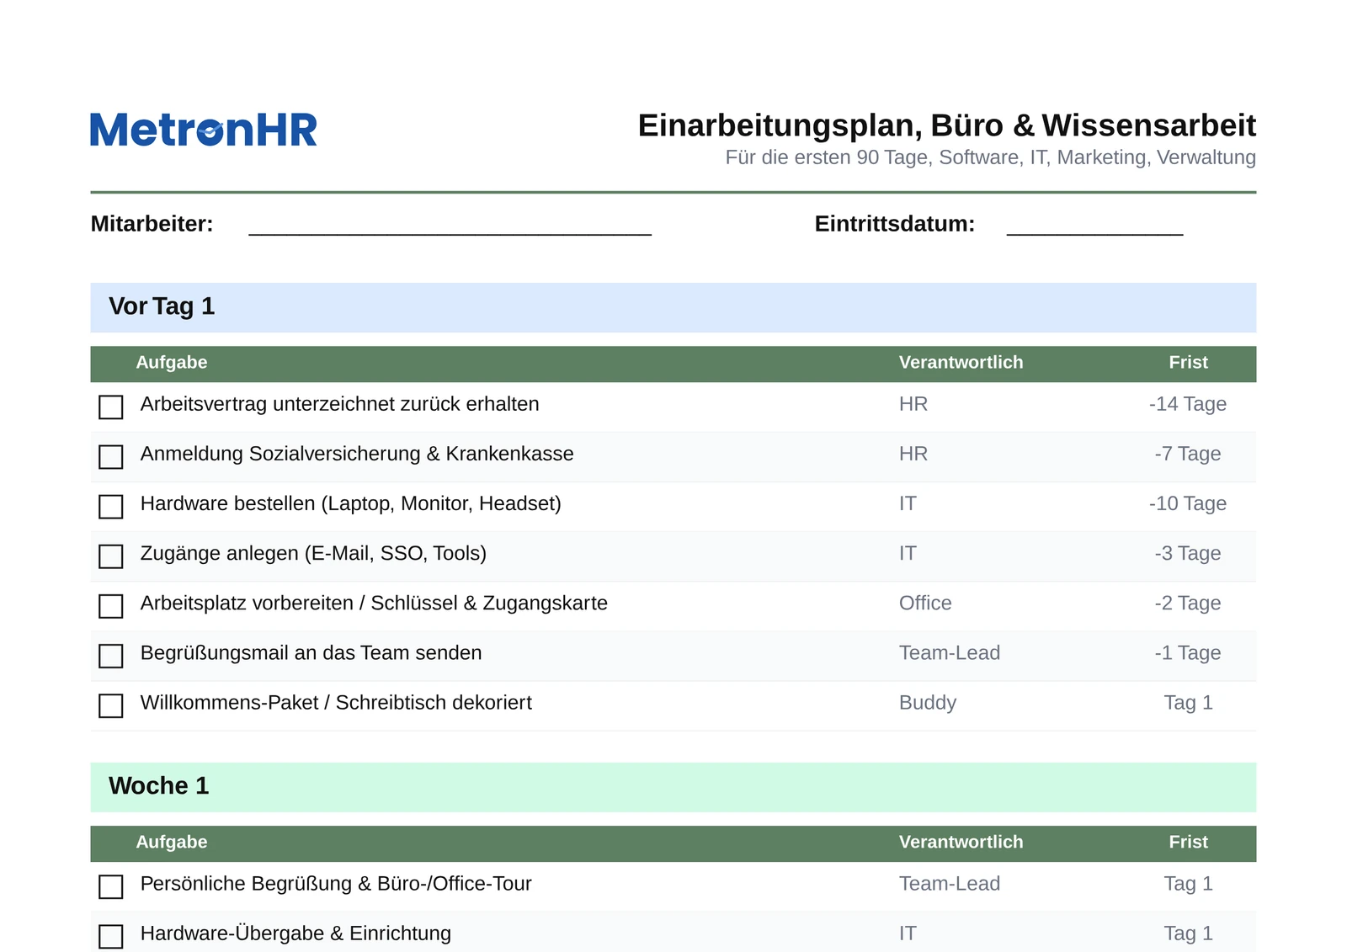Click the Buddy responsible cell
The height and width of the screenshot is (952, 1347).
tap(928, 702)
